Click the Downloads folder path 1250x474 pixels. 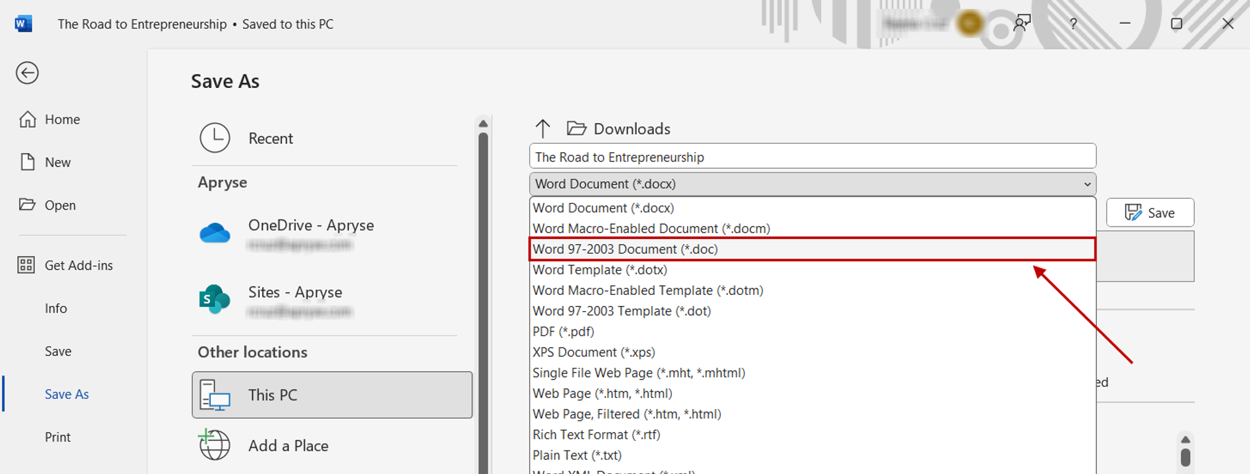click(x=618, y=129)
